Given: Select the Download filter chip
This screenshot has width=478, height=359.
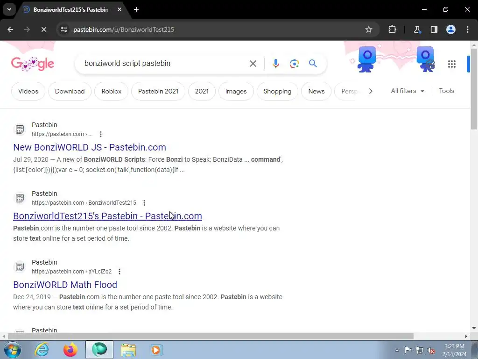Looking at the screenshot, I should click(70, 91).
